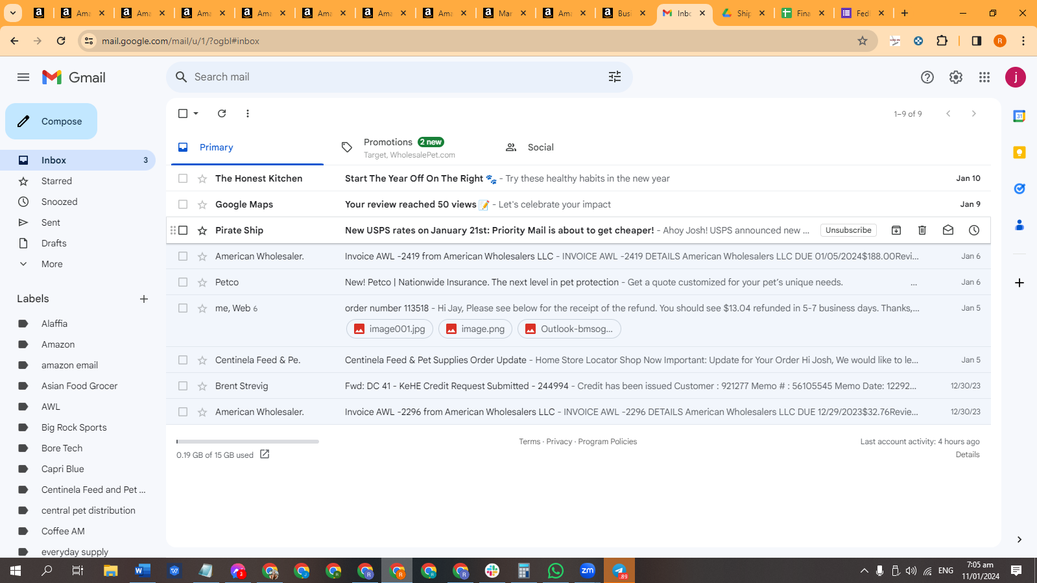Open storage management link icon
1037x583 pixels.
265,455
